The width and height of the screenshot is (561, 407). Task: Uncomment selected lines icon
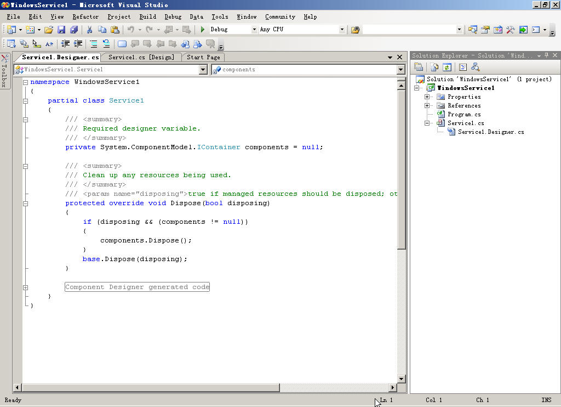pos(106,44)
